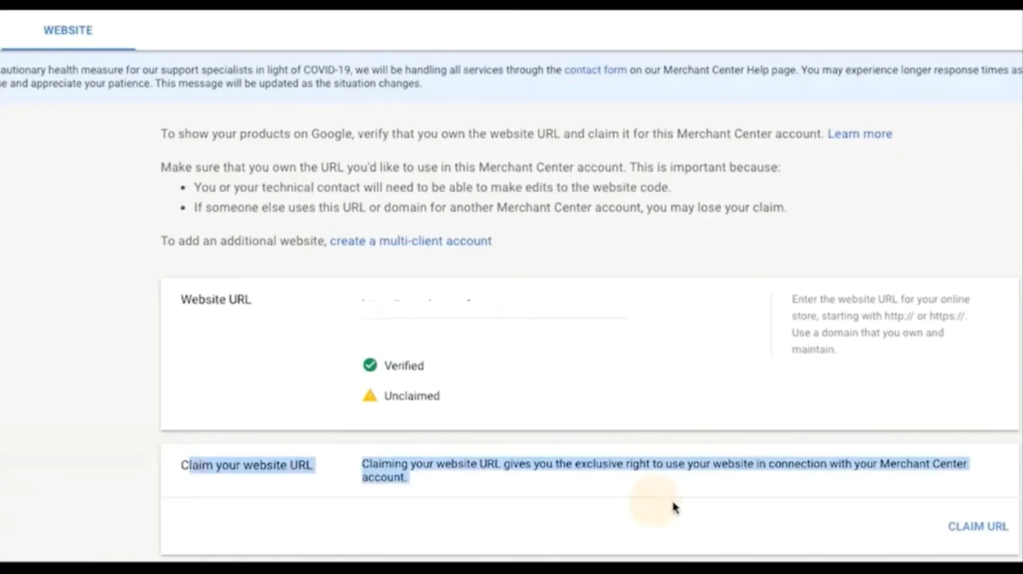The image size is (1023, 574).
Task: Follow the Learn more link
Action: pos(859,134)
